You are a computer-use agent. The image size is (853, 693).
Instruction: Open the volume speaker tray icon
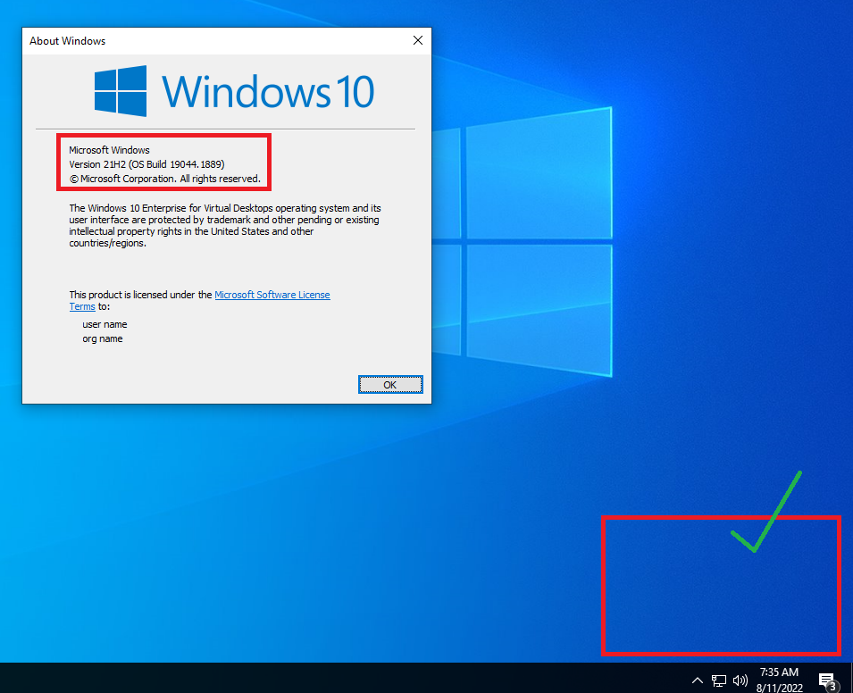740,680
